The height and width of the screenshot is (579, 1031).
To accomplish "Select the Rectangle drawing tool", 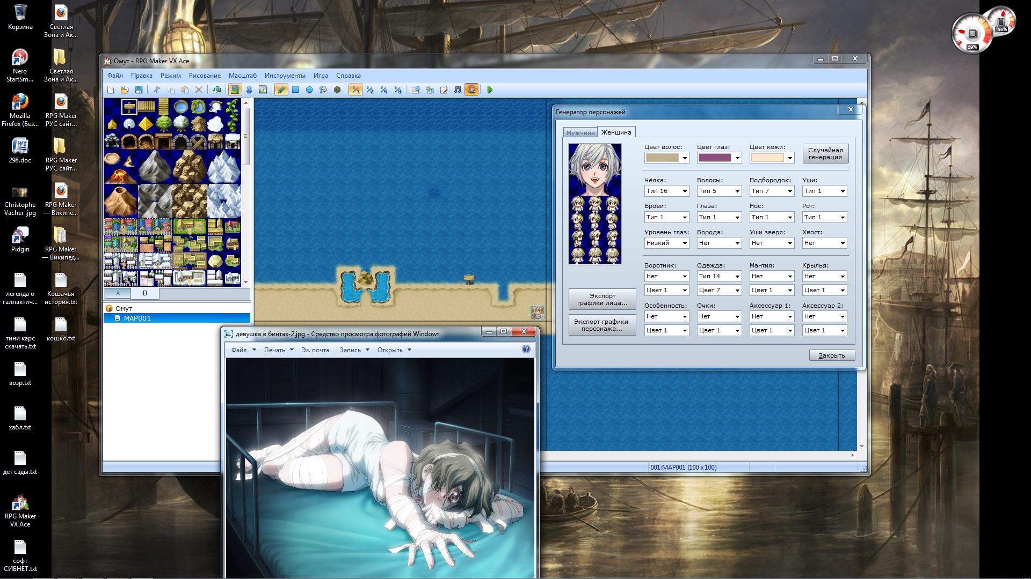I will coord(295,90).
